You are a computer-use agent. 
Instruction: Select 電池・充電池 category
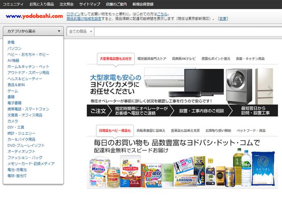coord(17,170)
